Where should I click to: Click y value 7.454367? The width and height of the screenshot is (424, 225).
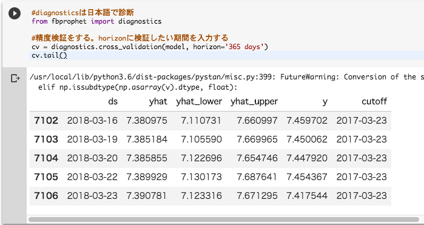[x=307, y=177]
